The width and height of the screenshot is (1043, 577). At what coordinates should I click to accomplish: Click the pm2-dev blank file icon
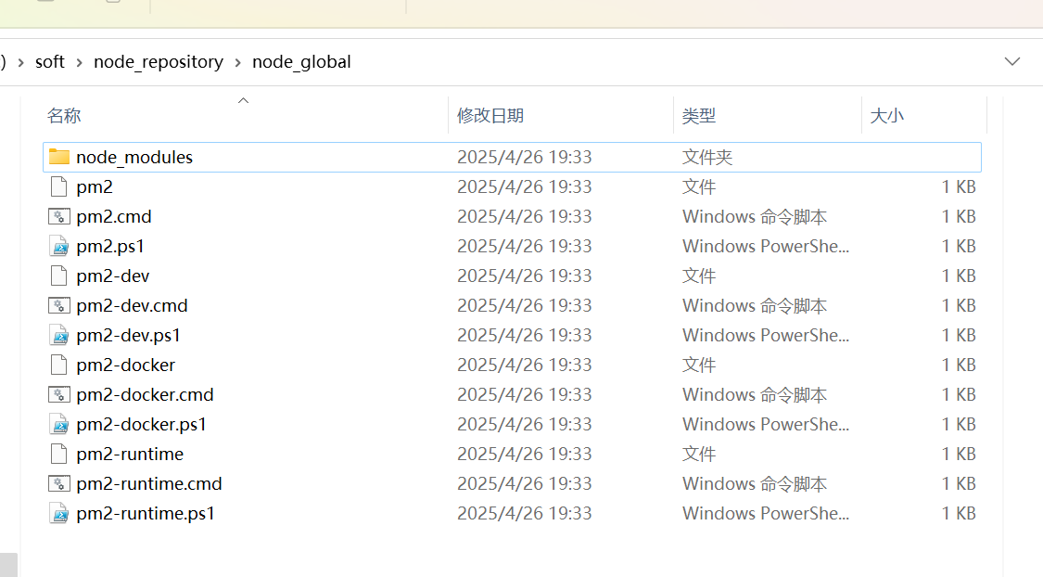58,276
